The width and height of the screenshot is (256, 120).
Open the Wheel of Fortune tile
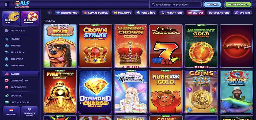click(30, 18)
